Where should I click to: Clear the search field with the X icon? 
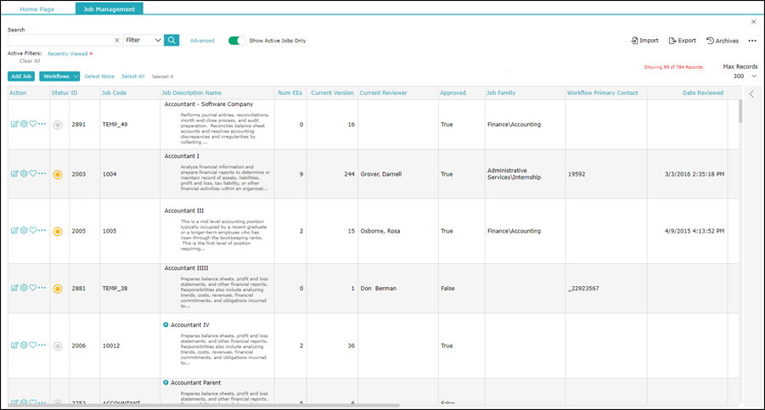117,40
